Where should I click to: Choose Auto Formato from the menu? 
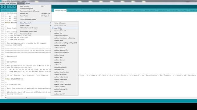tap(34, 6)
